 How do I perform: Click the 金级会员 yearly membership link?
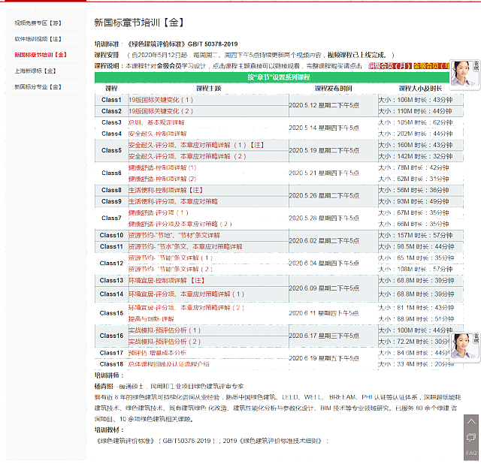[x=431, y=66]
